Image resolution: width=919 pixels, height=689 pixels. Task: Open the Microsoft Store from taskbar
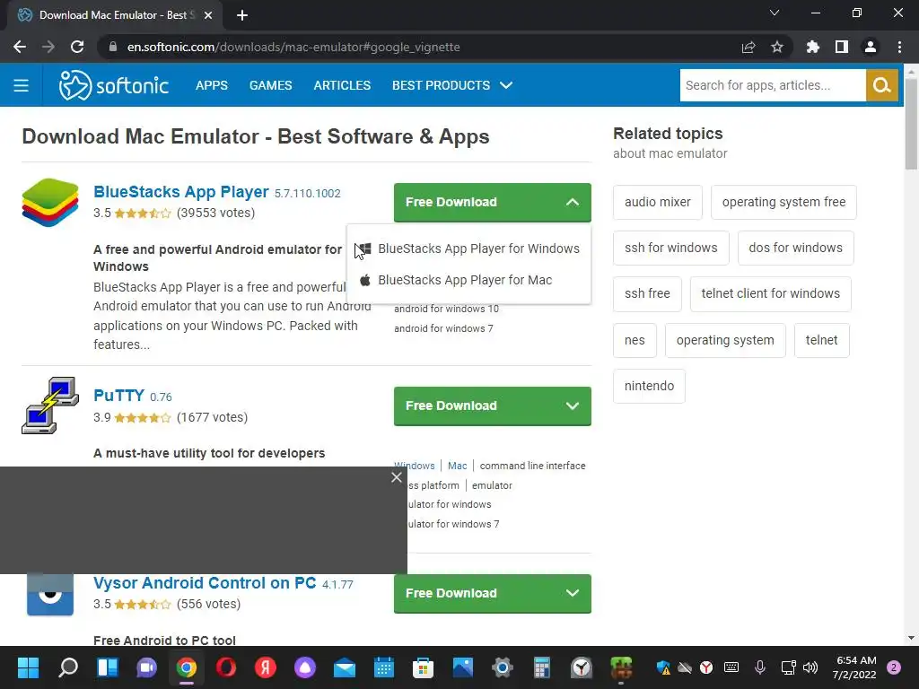[424, 667]
